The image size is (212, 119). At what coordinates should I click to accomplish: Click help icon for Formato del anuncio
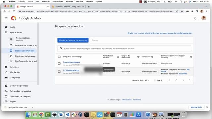pos(118,57)
